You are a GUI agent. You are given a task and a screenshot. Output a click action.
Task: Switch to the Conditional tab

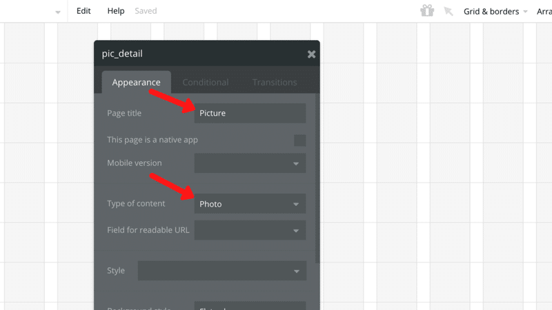[x=205, y=82]
